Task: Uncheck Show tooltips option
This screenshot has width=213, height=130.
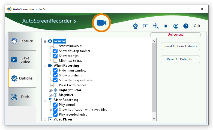Action: (55, 56)
